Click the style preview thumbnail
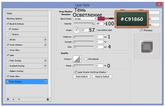The image size is (165, 107). coord(147,47)
